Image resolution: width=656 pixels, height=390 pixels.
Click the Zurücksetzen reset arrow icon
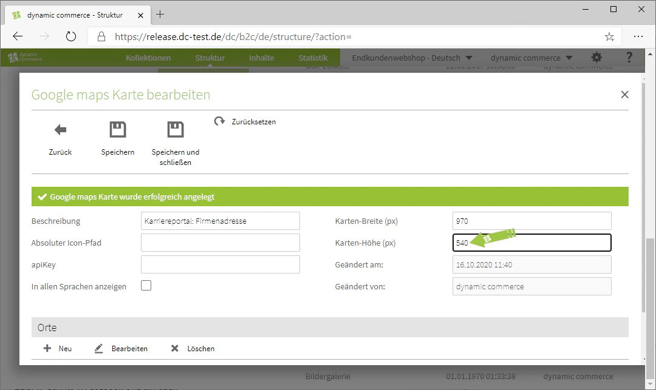tap(220, 121)
